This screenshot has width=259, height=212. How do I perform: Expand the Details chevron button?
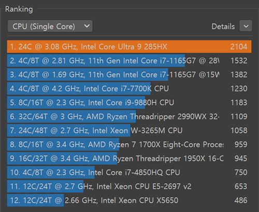[x=246, y=26]
